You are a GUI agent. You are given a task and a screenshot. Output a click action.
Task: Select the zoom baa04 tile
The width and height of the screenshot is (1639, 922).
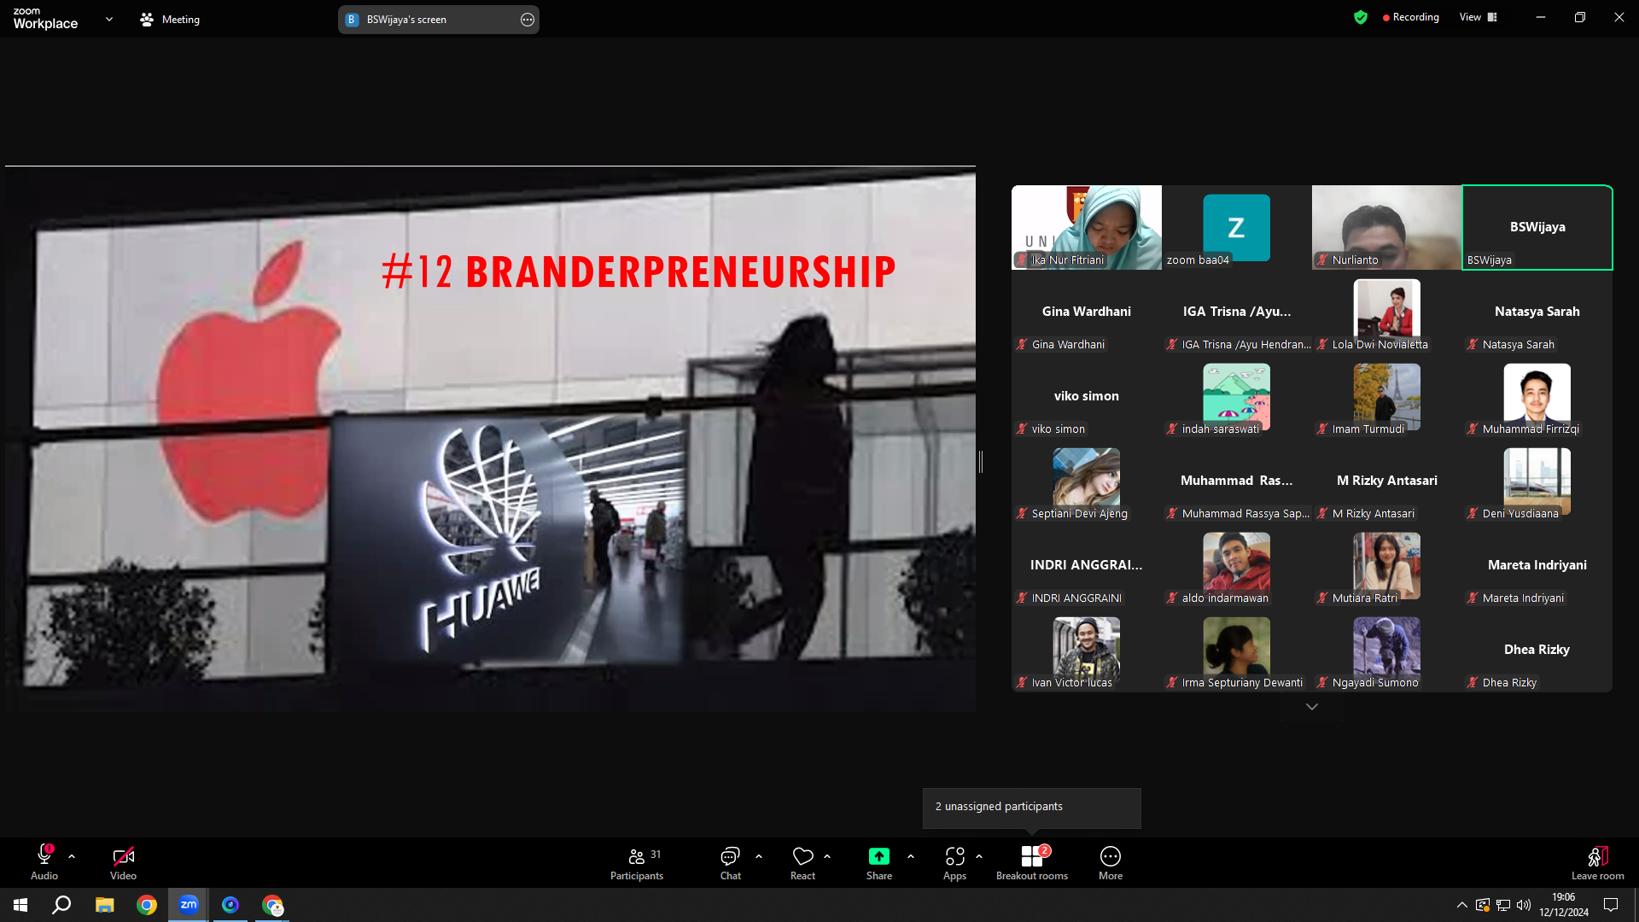1237,227
